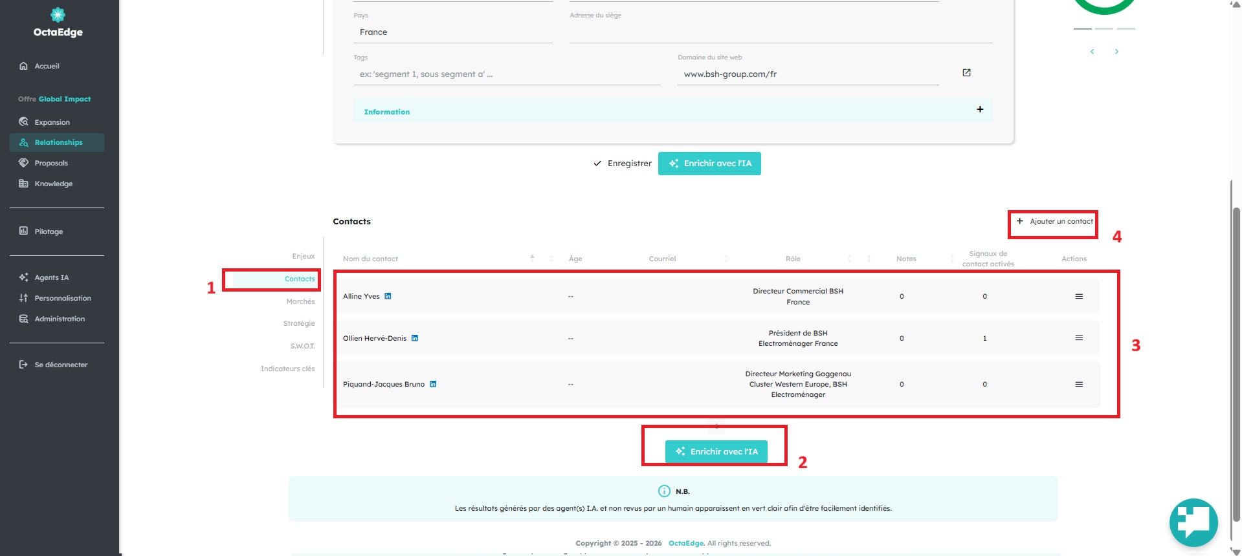Expand the Information section plus
Screen dimensions: 1242x556
pos(980,109)
